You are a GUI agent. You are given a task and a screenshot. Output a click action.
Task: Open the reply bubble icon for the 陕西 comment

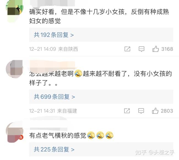tap(142, 49)
